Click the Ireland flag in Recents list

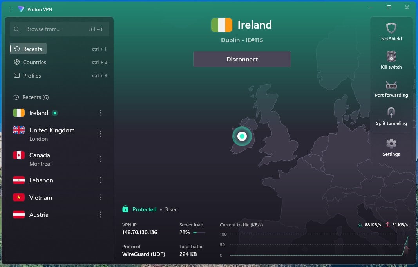coord(19,113)
